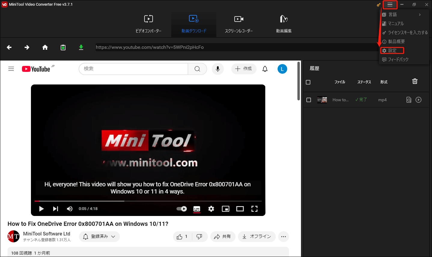The width and height of the screenshot is (432, 257).
Task: Click the browser vertical scrollbar
Action: pos(299,81)
